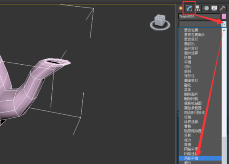229x164 pixels.
Task: Switch to the Modify panel tab
Action: [x=189, y=8]
